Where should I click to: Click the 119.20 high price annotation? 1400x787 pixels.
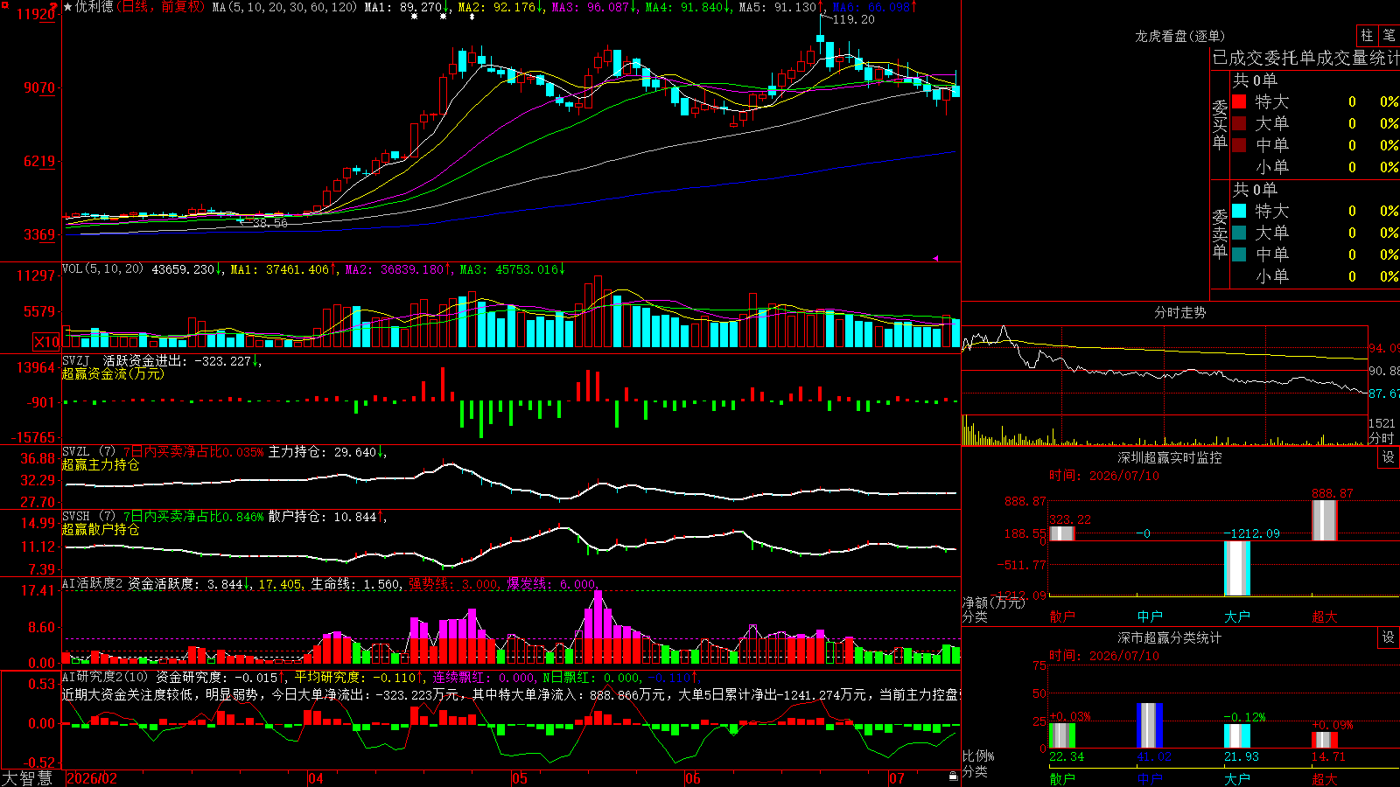point(853,19)
